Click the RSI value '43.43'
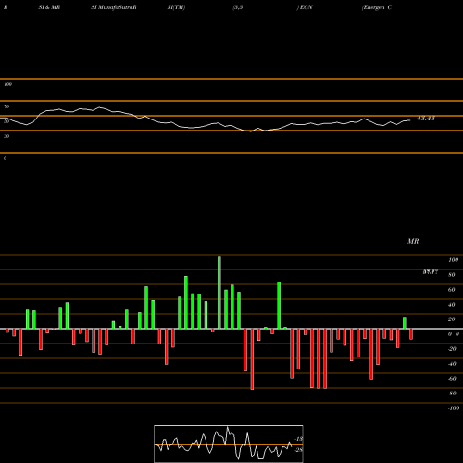 tap(426, 119)
